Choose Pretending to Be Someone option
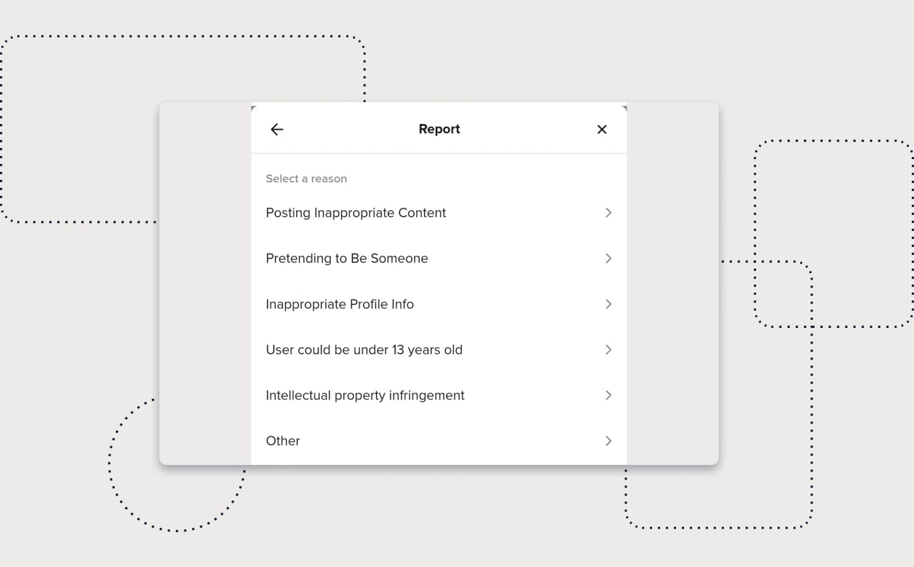 [x=347, y=259]
